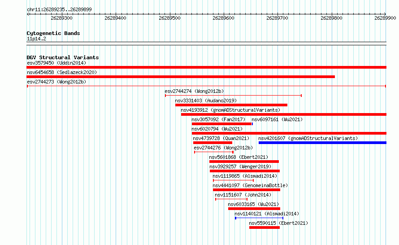This screenshot has height=245, width=399.
Task: Click the red bar of nsv6033165
Action: click(254, 209)
